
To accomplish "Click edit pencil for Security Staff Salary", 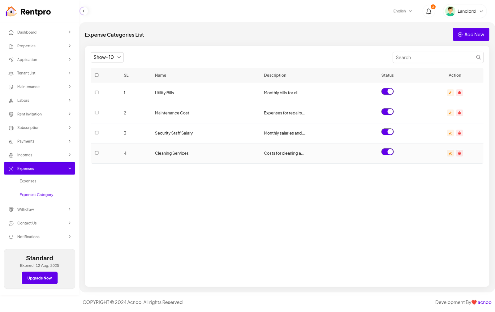I will coord(450,133).
